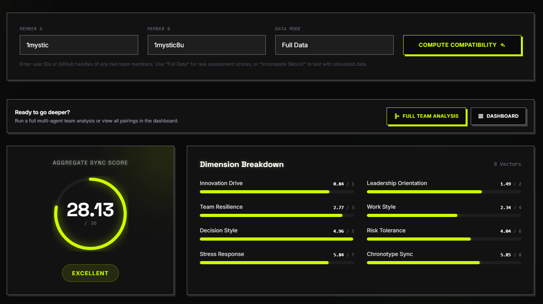Click the Work Style progress bar

click(444, 215)
